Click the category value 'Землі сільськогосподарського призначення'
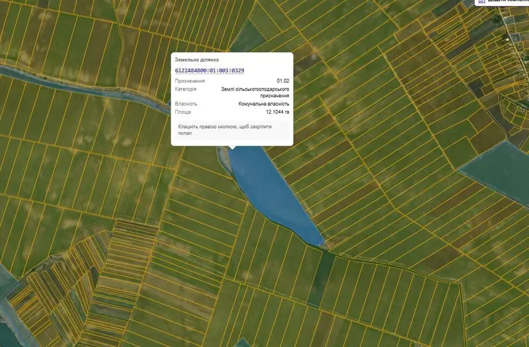Image resolution: width=529 pixels, height=347 pixels. tap(255, 93)
